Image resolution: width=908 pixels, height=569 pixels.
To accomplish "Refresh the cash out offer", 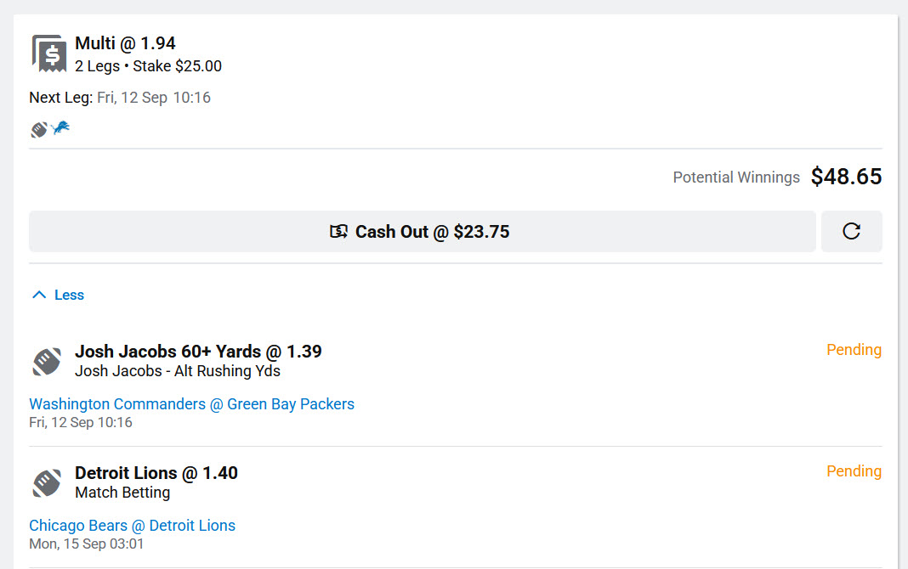I will point(851,232).
